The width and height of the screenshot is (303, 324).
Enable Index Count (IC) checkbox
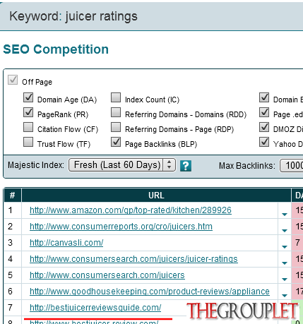point(116,97)
